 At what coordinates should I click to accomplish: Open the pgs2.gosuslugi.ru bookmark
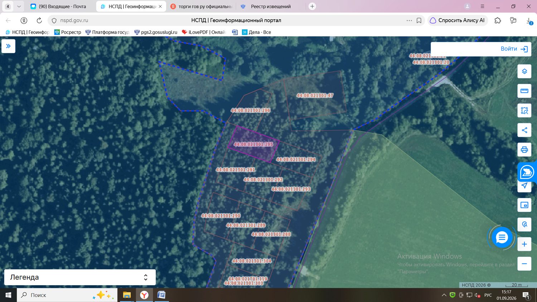(x=156, y=32)
